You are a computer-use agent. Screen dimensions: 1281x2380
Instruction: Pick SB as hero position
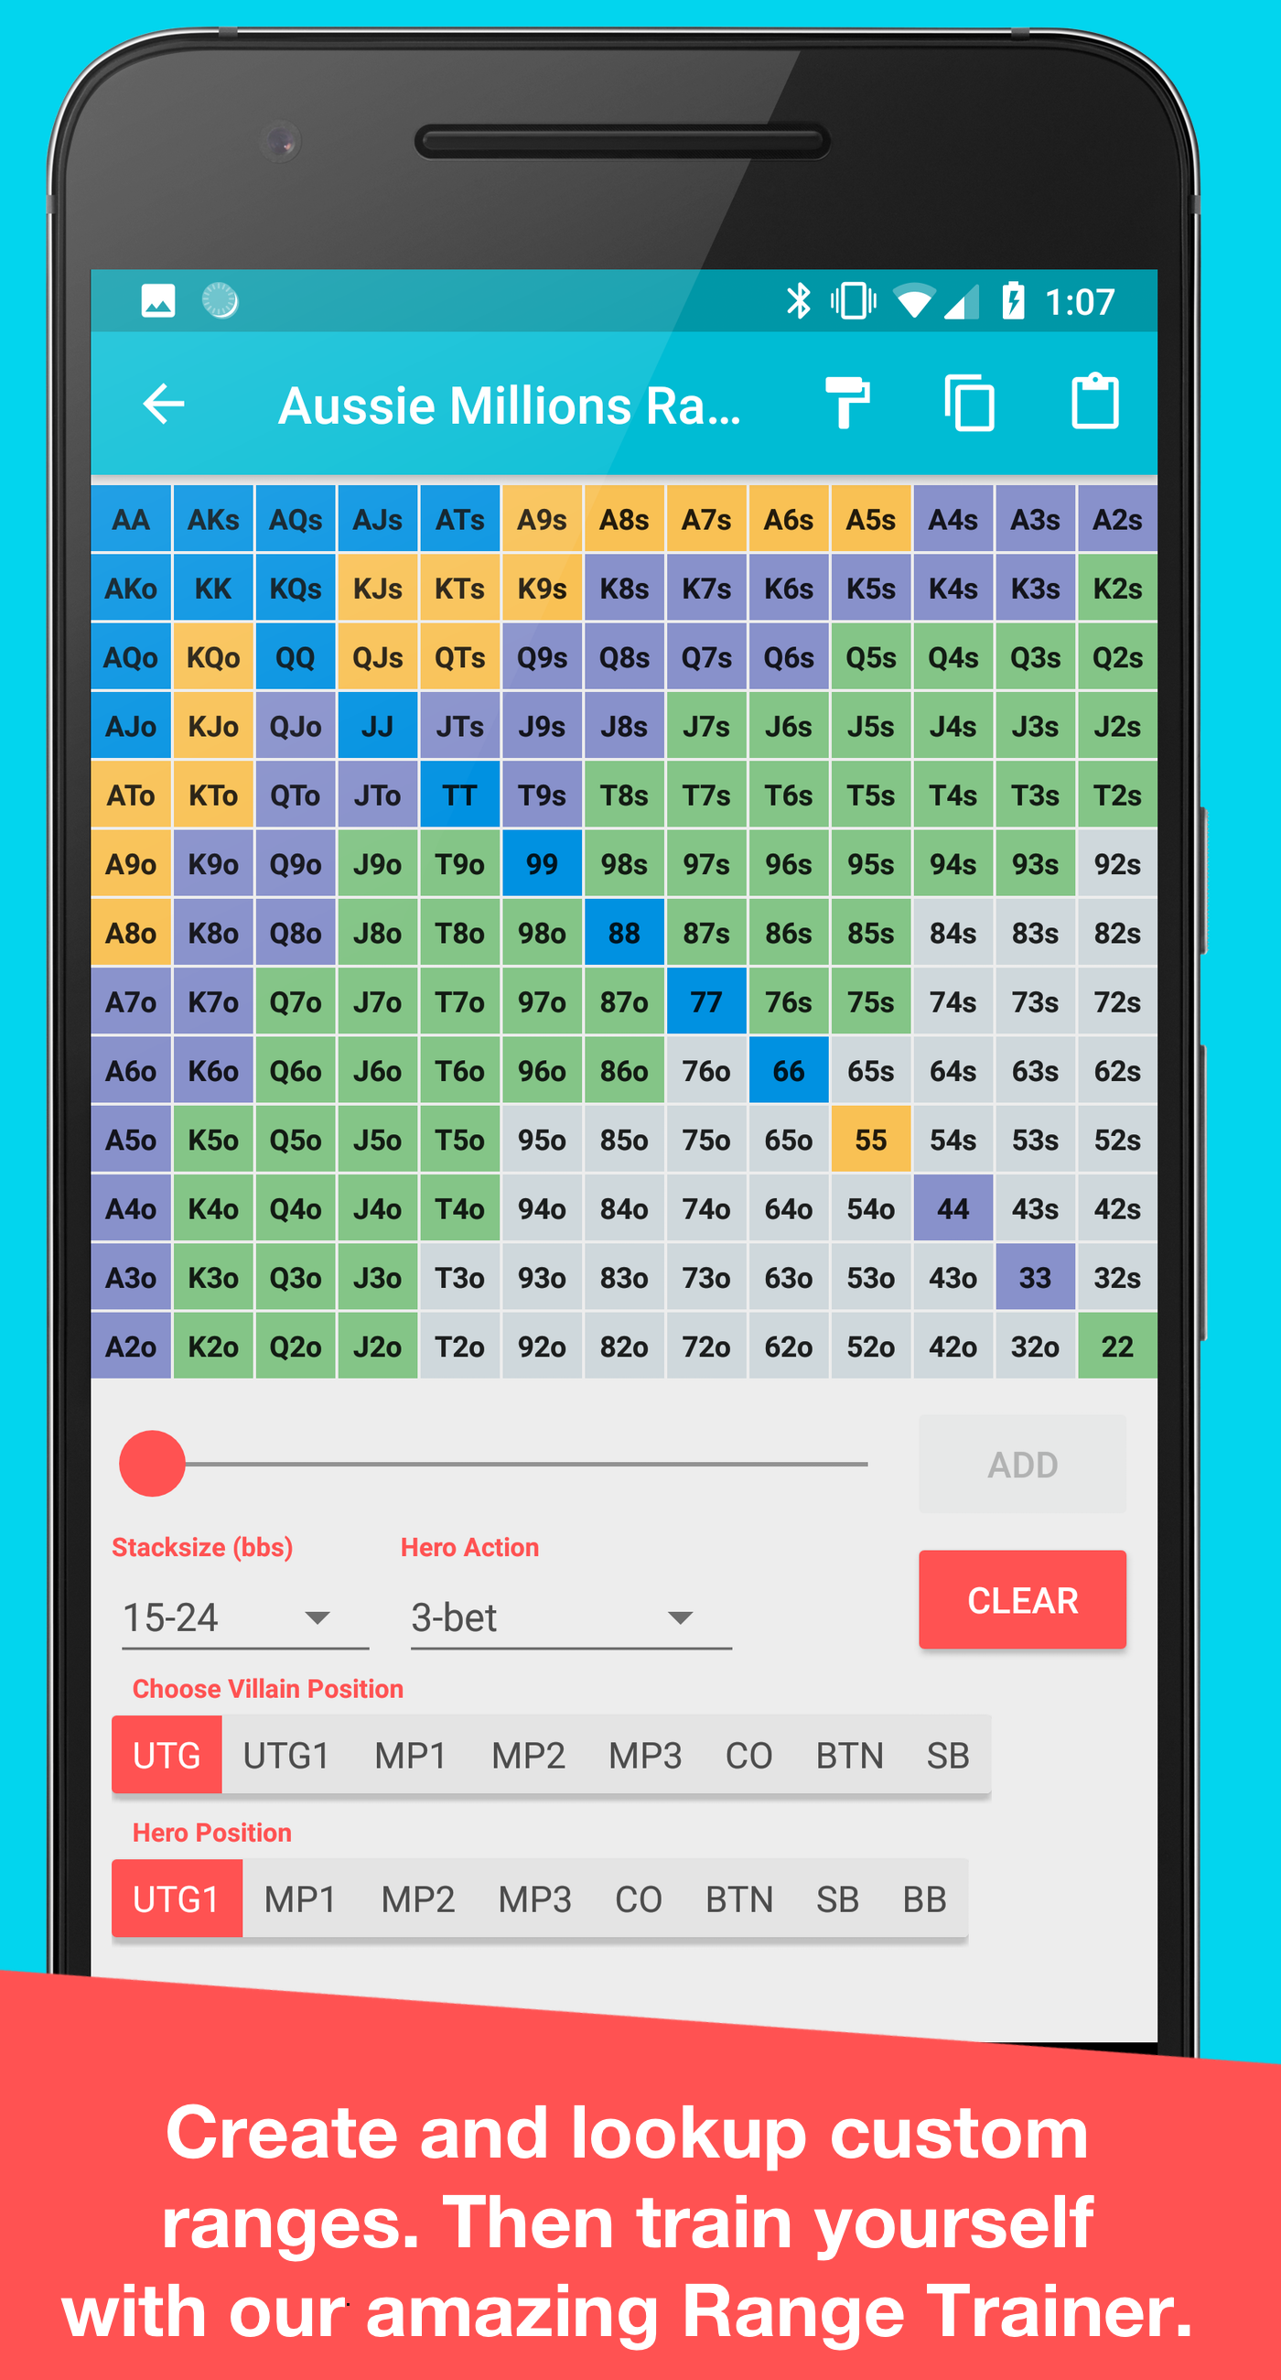coord(836,1899)
